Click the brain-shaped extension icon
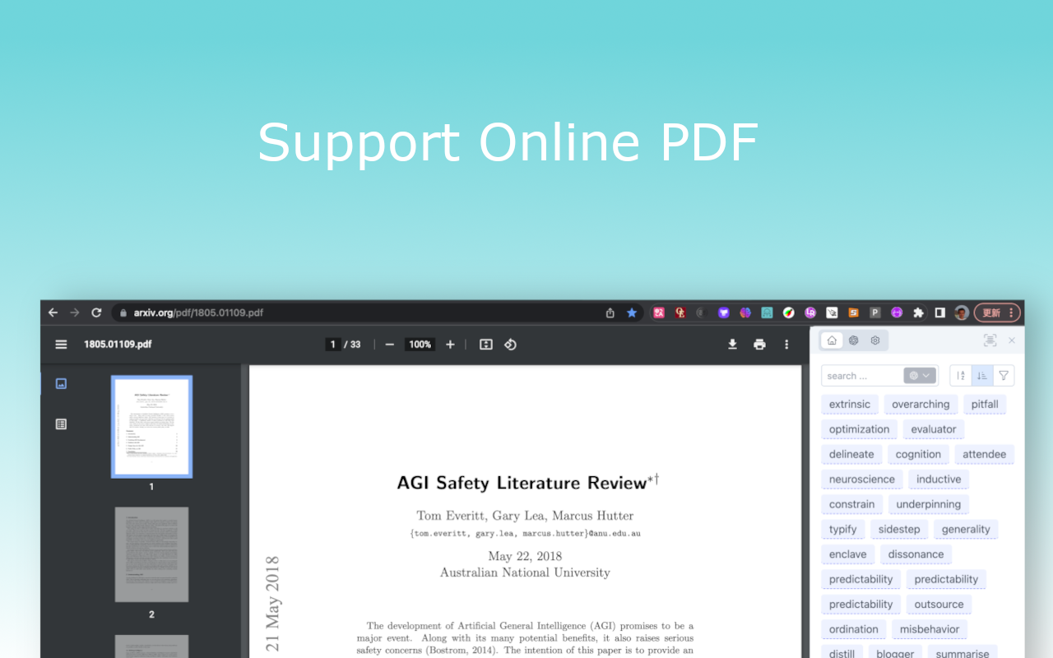 click(x=745, y=313)
